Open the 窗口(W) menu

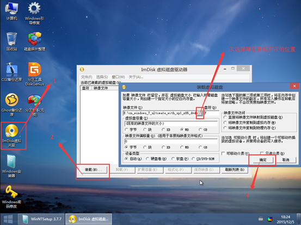click(118, 77)
